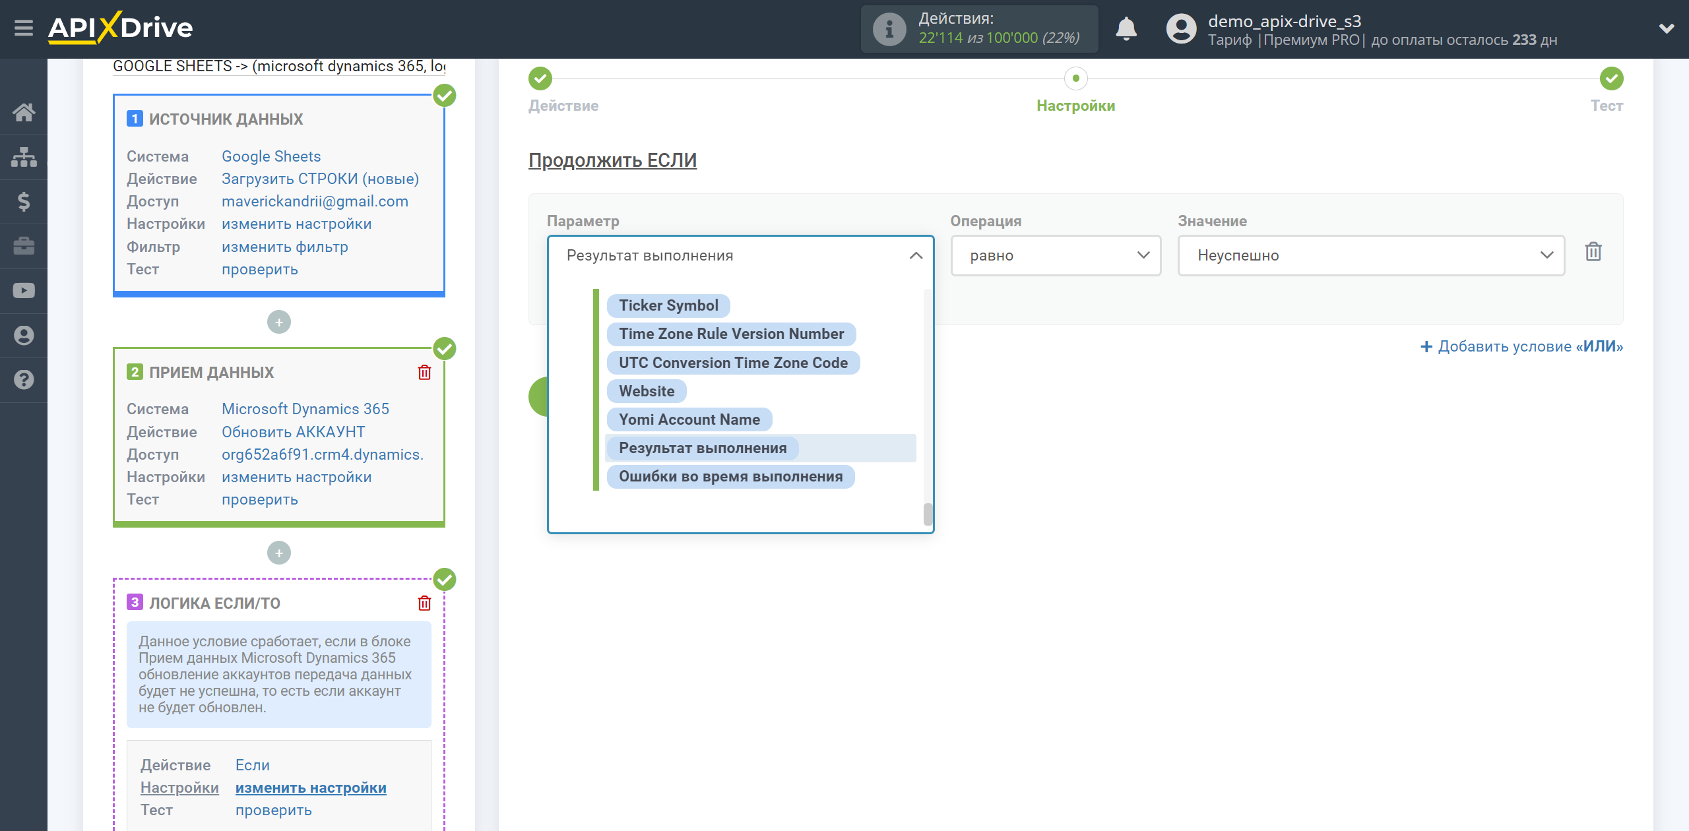This screenshot has height=831, width=1689.
Task: Click Добавить условие ИЛИ link
Action: pos(1521,347)
